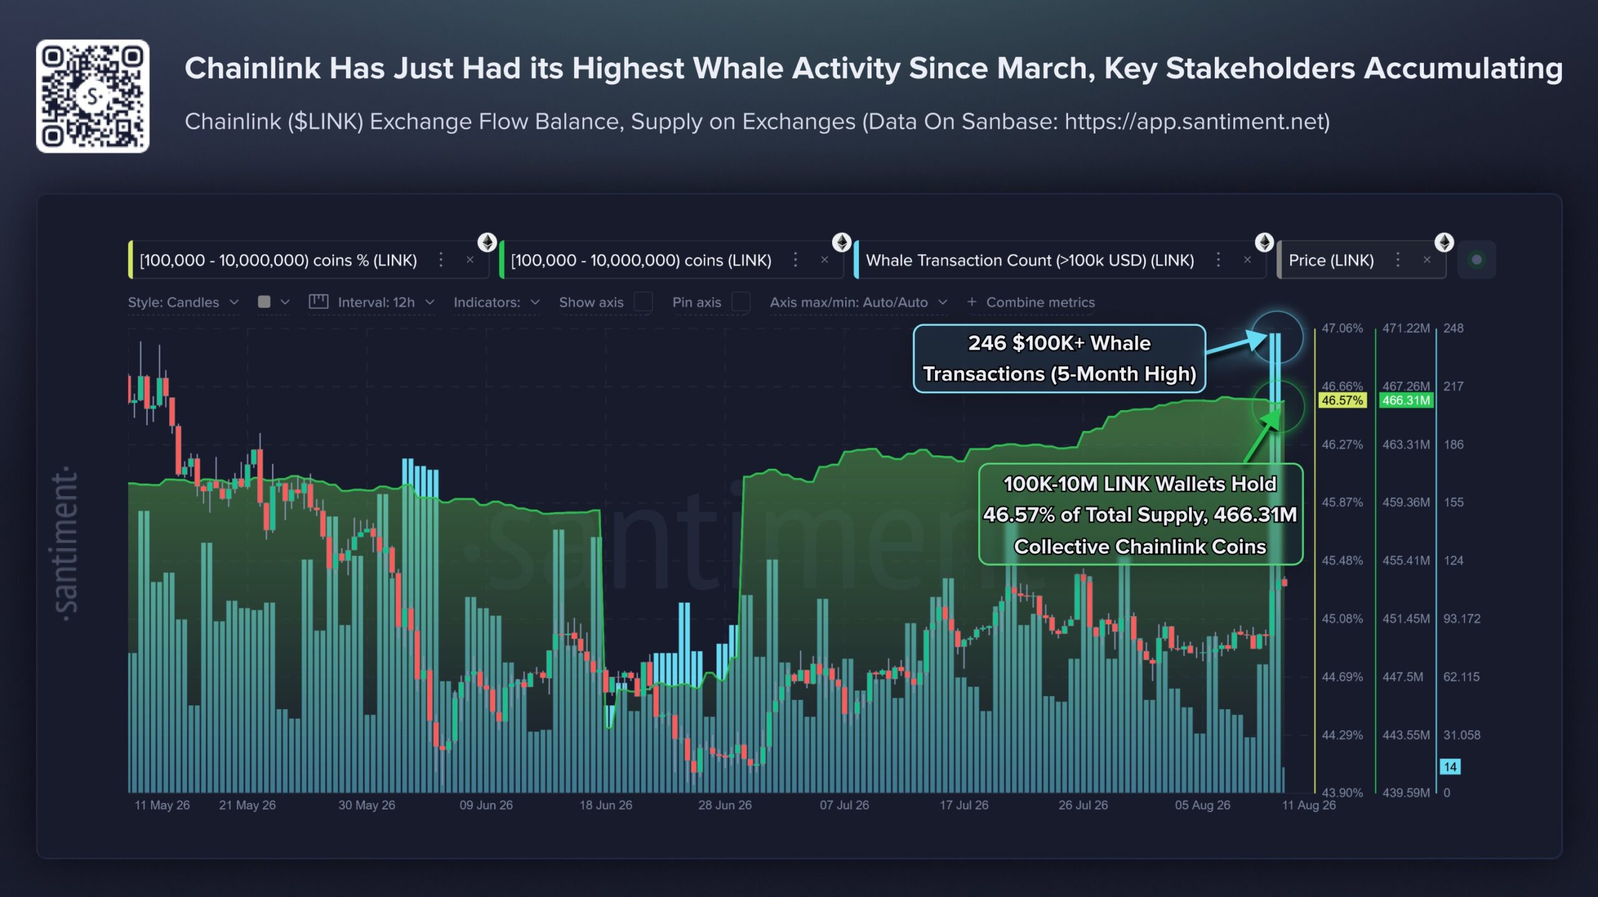Open the gray color swatch picker

264,302
